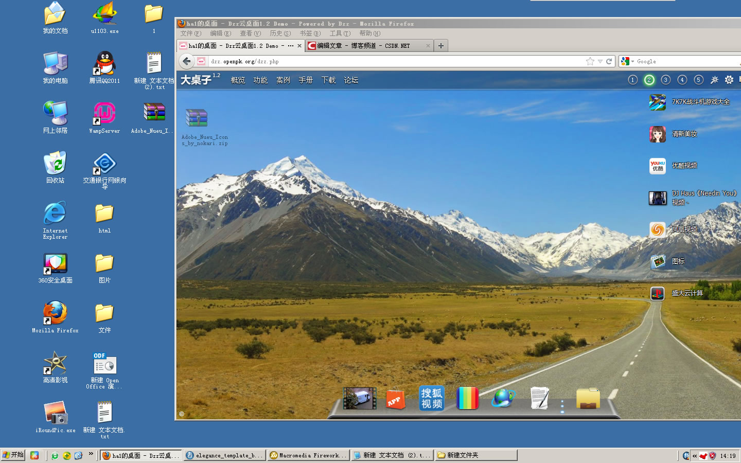
Task: Open the yellow folder icon in the dock
Action: pyautogui.click(x=588, y=398)
